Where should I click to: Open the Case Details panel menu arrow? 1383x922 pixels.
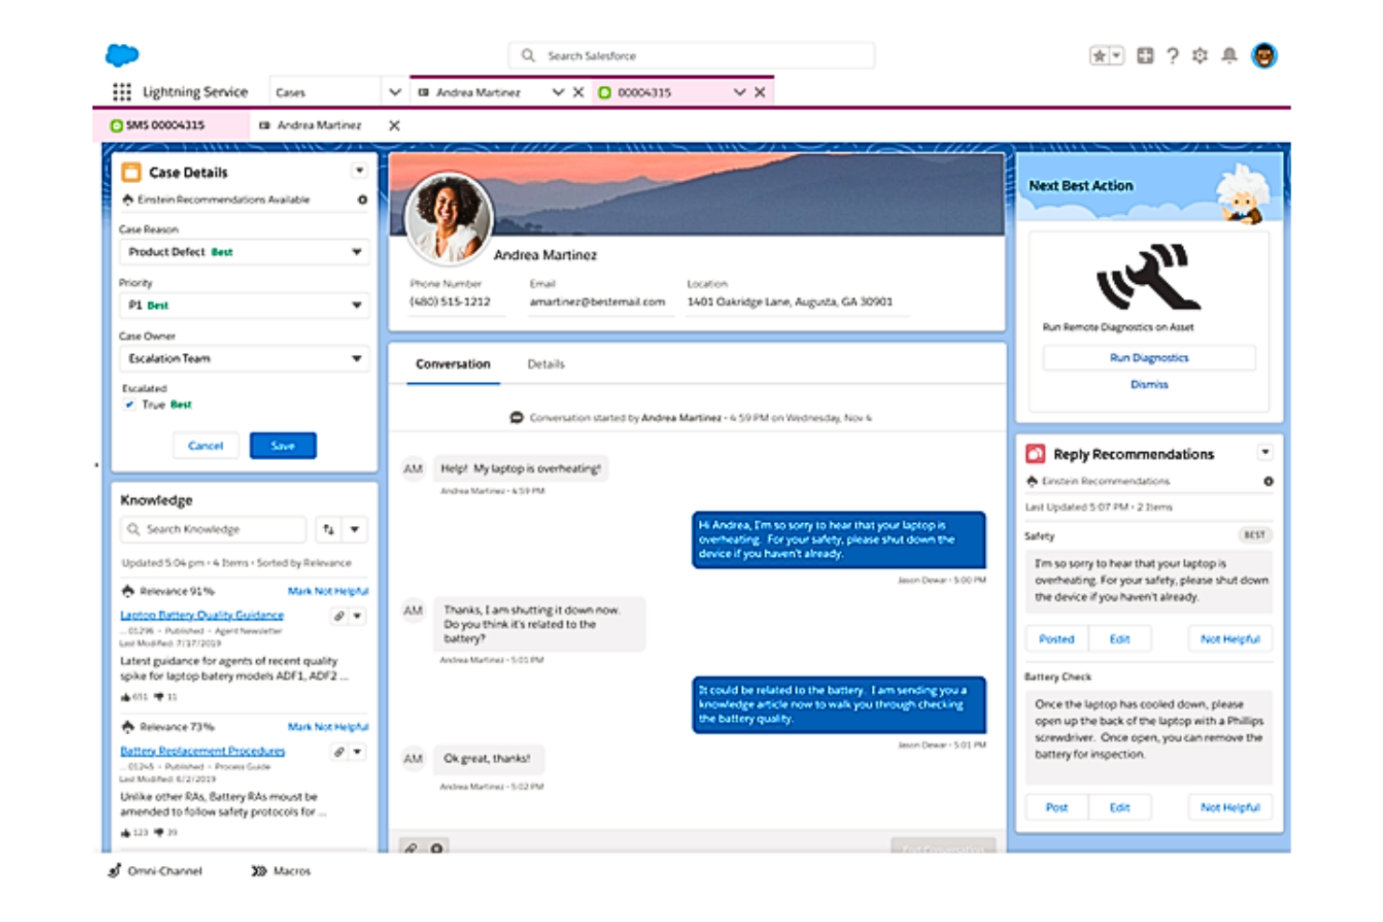click(359, 171)
